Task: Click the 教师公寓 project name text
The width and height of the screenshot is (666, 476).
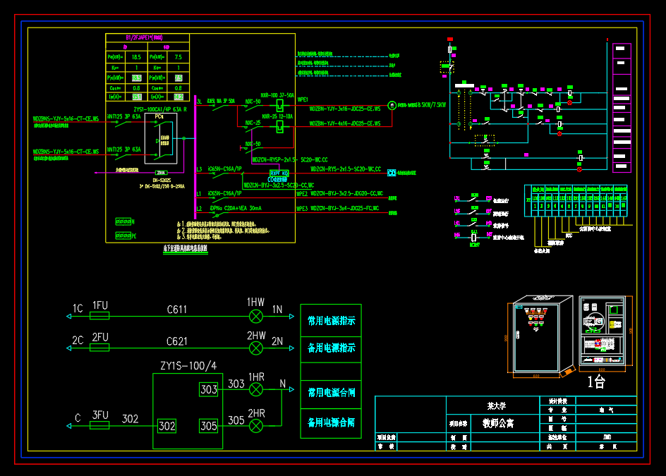Action: pos(498,423)
